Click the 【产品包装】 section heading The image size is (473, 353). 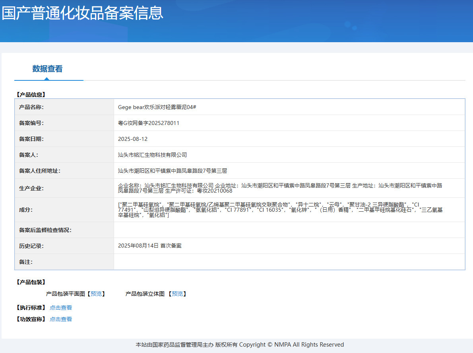point(31,282)
